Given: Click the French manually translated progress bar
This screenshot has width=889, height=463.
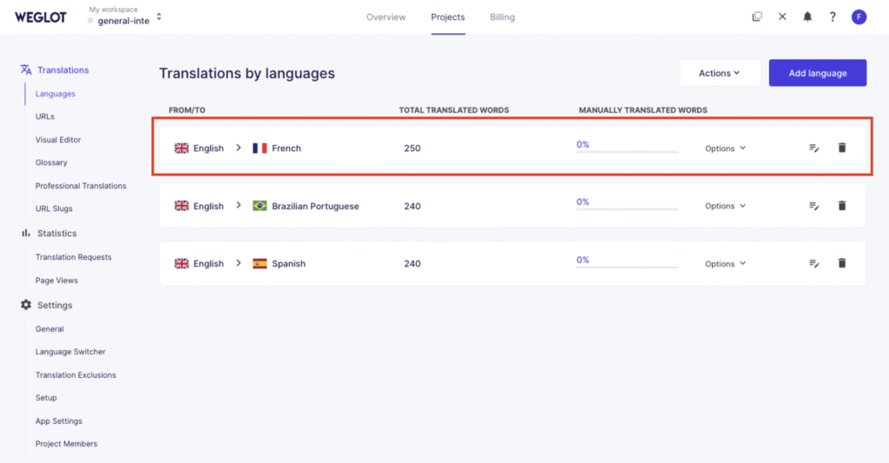Looking at the screenshot, I should pos(627,152).
